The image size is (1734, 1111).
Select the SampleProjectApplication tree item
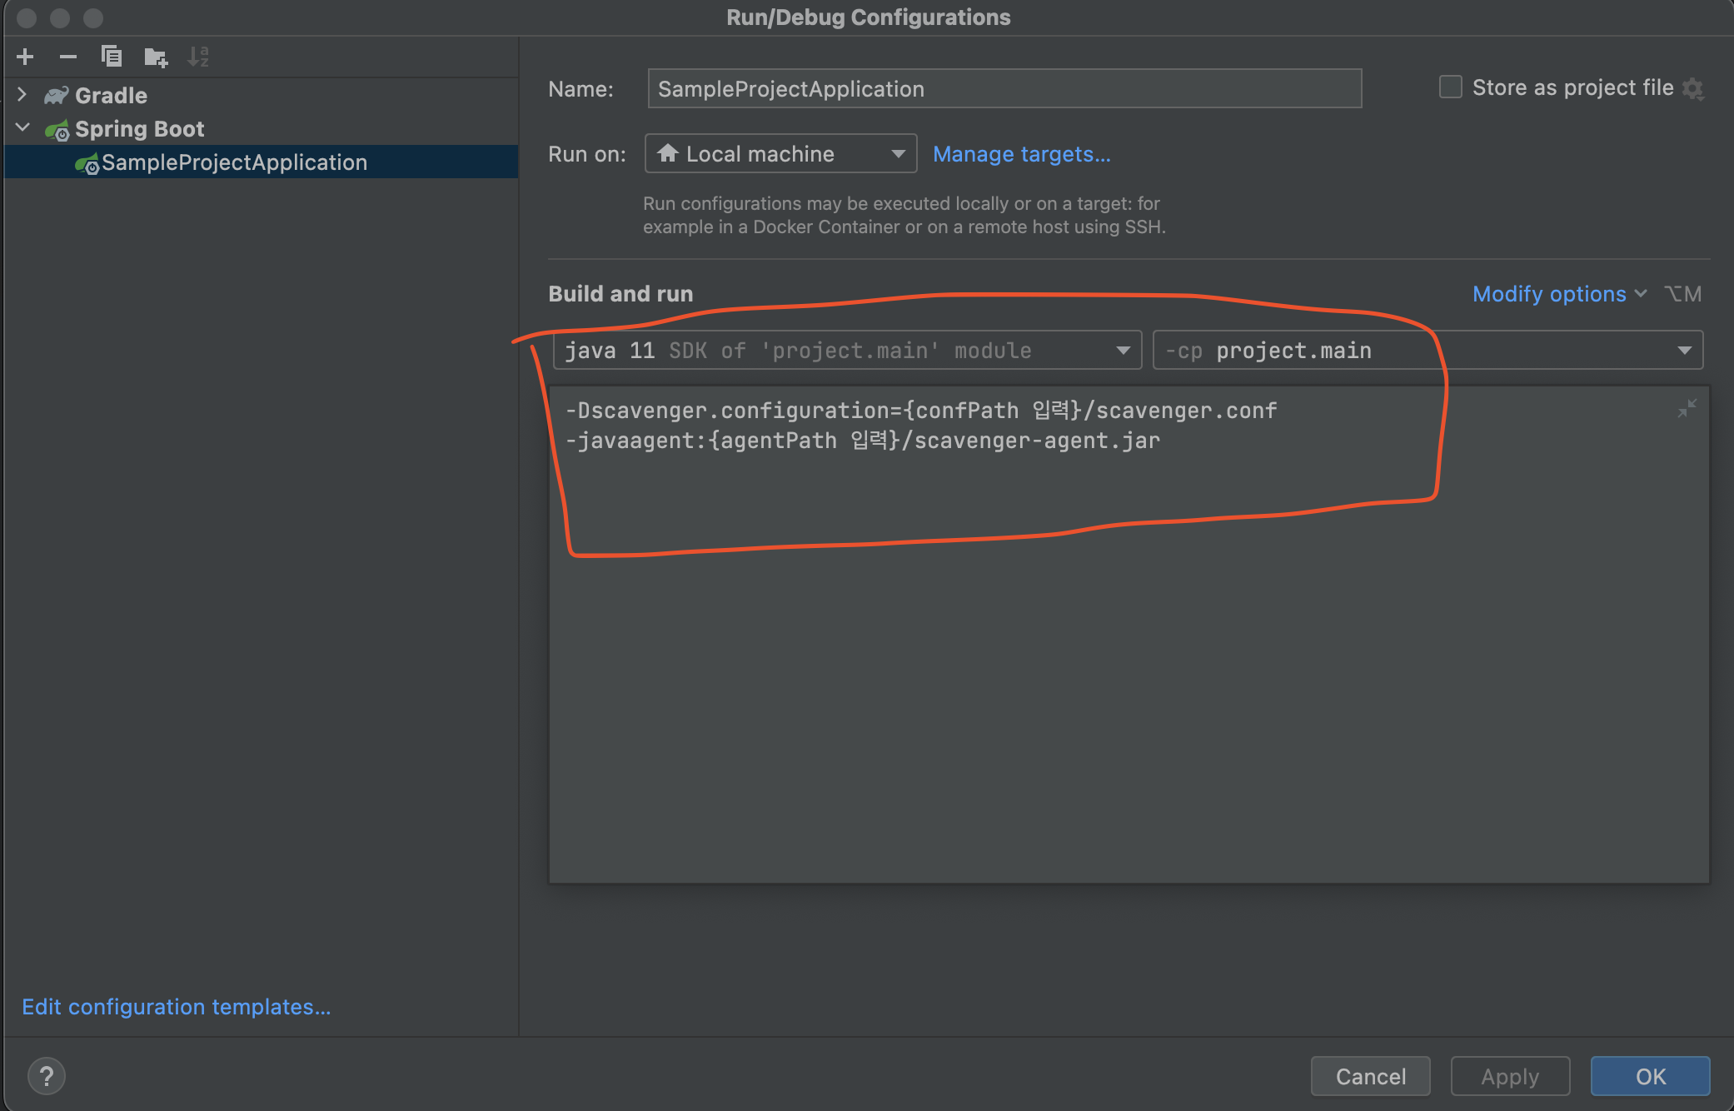point(234,162)
